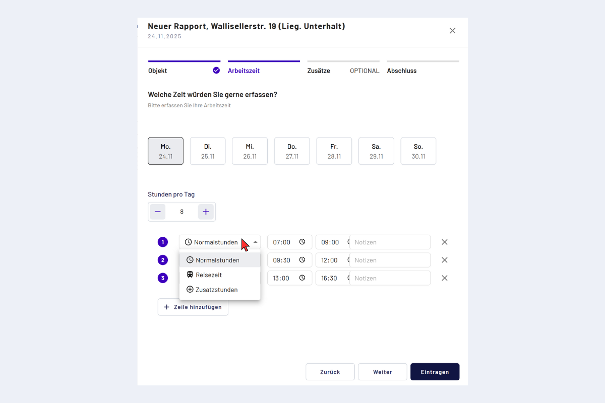Image resolution: width=605 pixels, height=403 pixels.
Task: Delete the second time row
Action: click(x=445, y=260)
